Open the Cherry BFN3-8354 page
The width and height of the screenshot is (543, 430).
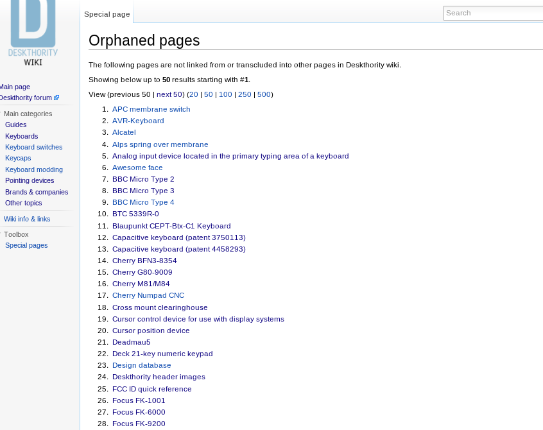(144, 261)
